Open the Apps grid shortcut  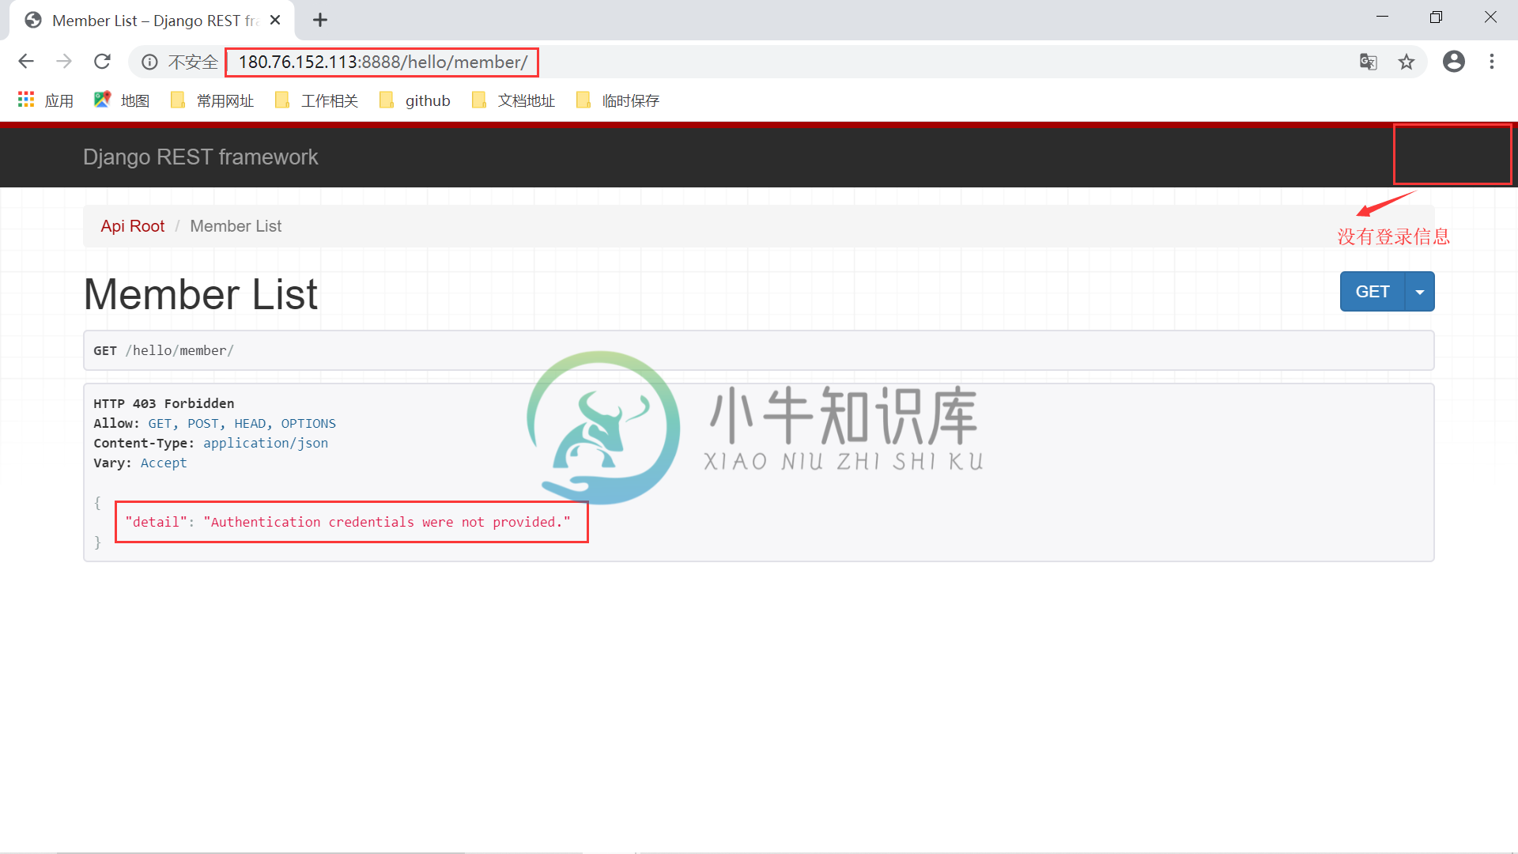coord(45,100)
